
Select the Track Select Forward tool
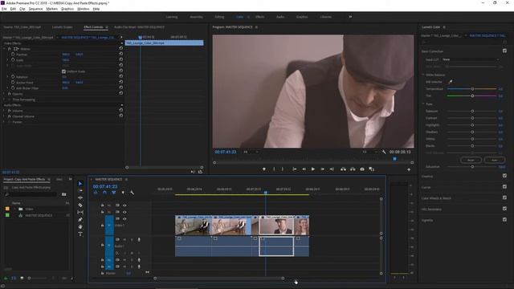80,191
